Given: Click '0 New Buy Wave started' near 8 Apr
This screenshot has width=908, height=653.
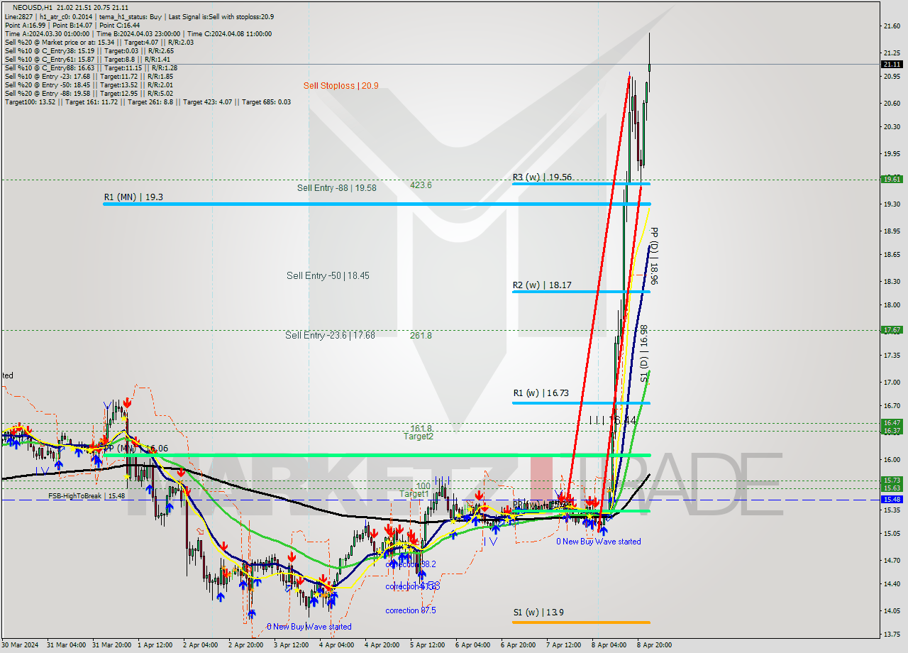Looking at the screenshot, I should pos(599,542).
